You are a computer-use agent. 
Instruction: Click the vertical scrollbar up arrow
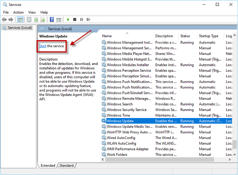coord(234,35)
